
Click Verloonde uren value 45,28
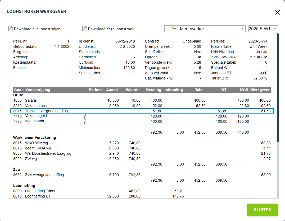(196, 62)
